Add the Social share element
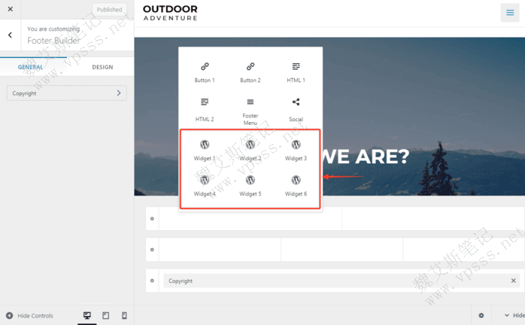This screenshot has width=525, height=325. tap(296, 110)
